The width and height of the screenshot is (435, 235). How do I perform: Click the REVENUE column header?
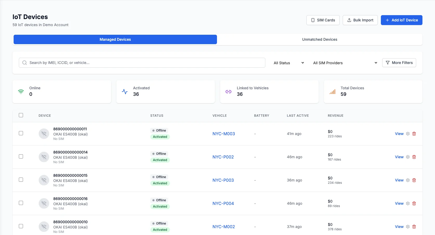coord(336,116)
